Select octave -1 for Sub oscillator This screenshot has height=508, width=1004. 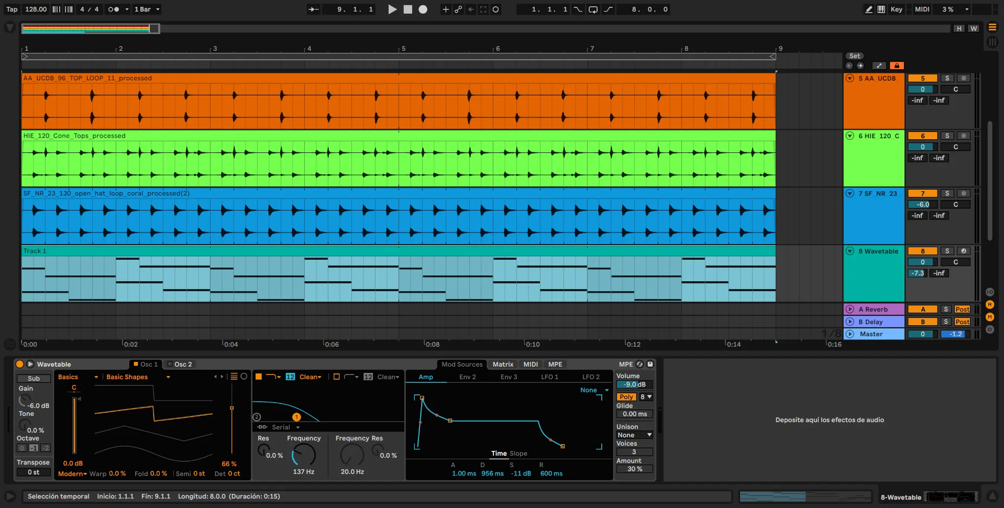pos(34,448)
